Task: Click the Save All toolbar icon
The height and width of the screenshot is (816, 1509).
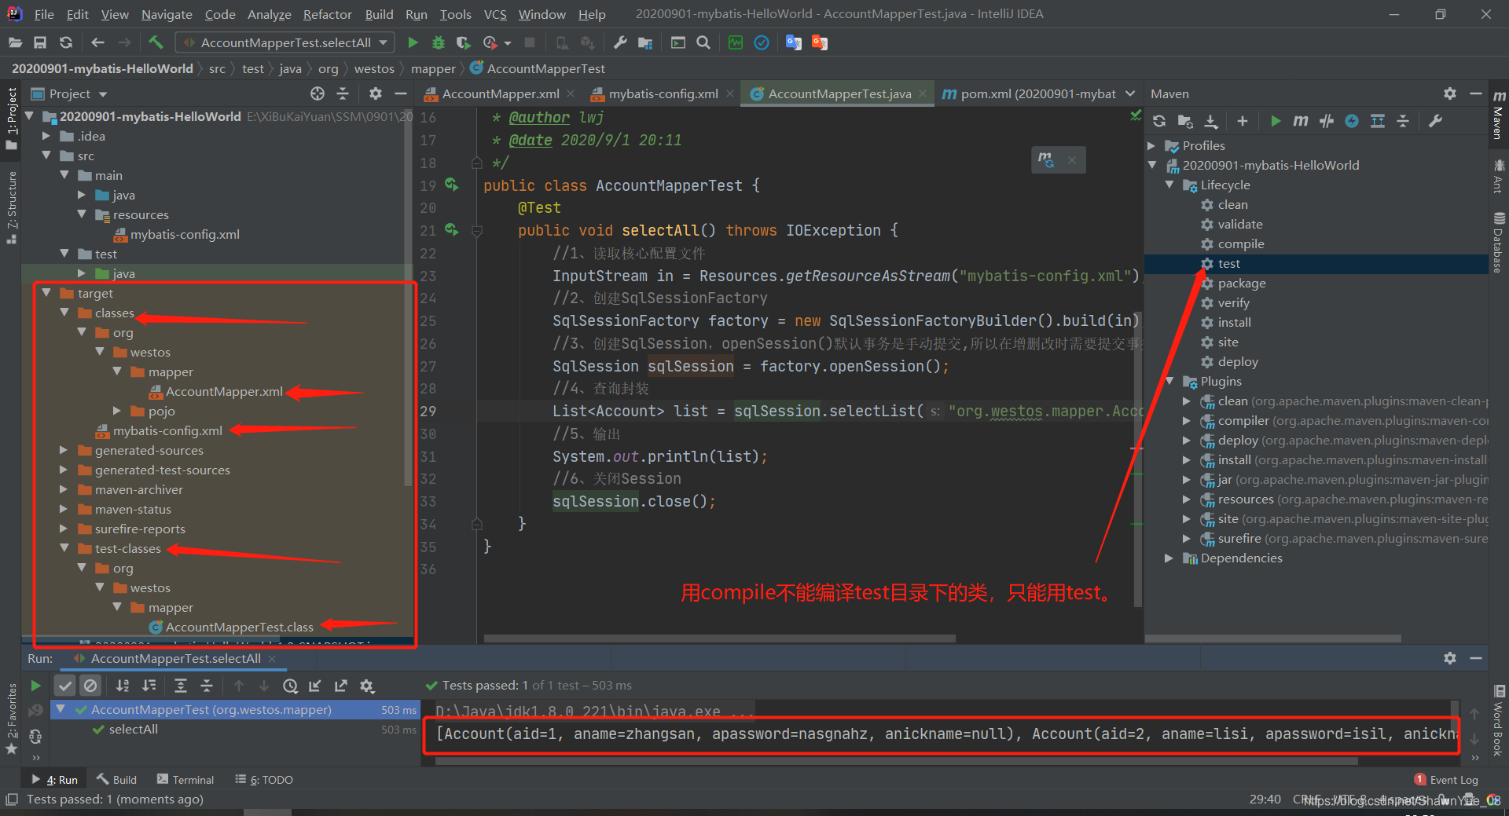Action: point(40,42)
